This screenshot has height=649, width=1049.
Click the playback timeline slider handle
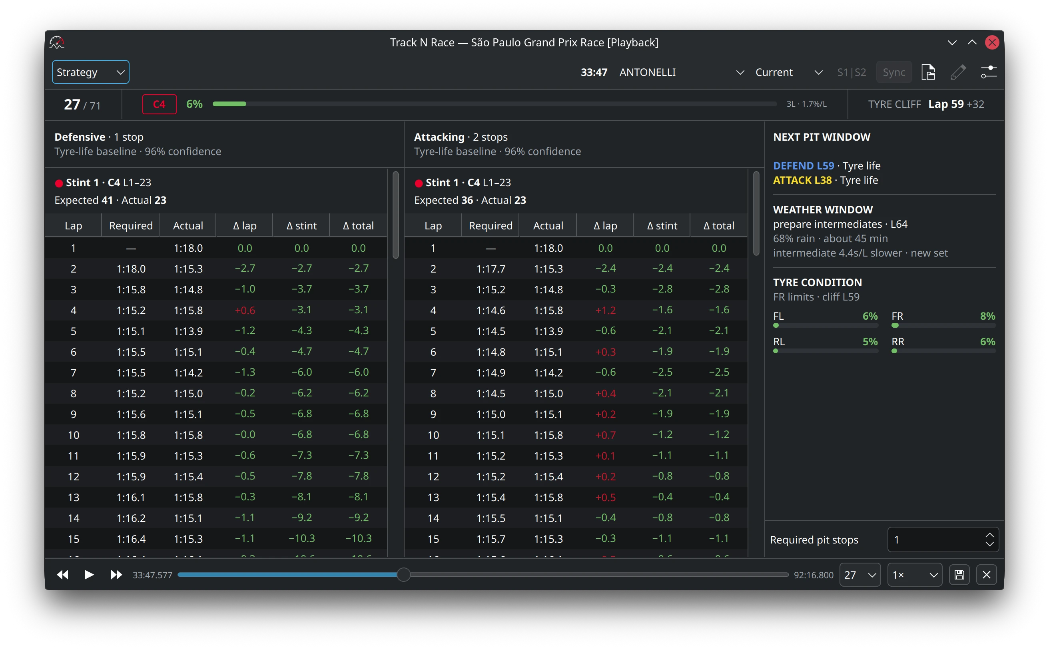[x=403, y=574]
